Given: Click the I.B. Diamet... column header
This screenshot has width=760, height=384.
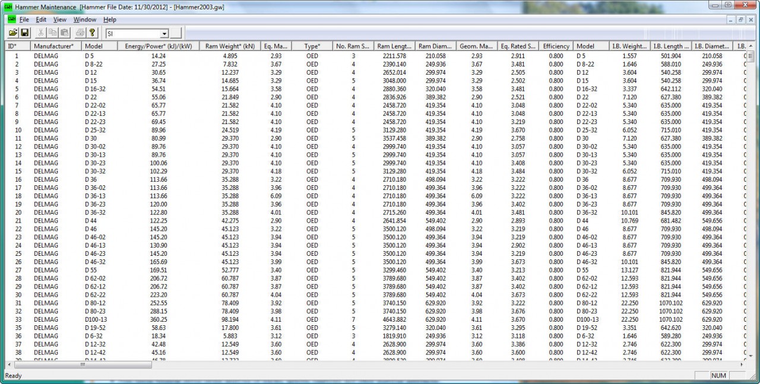Looking at the screenshot, I should tap(712, 46).
